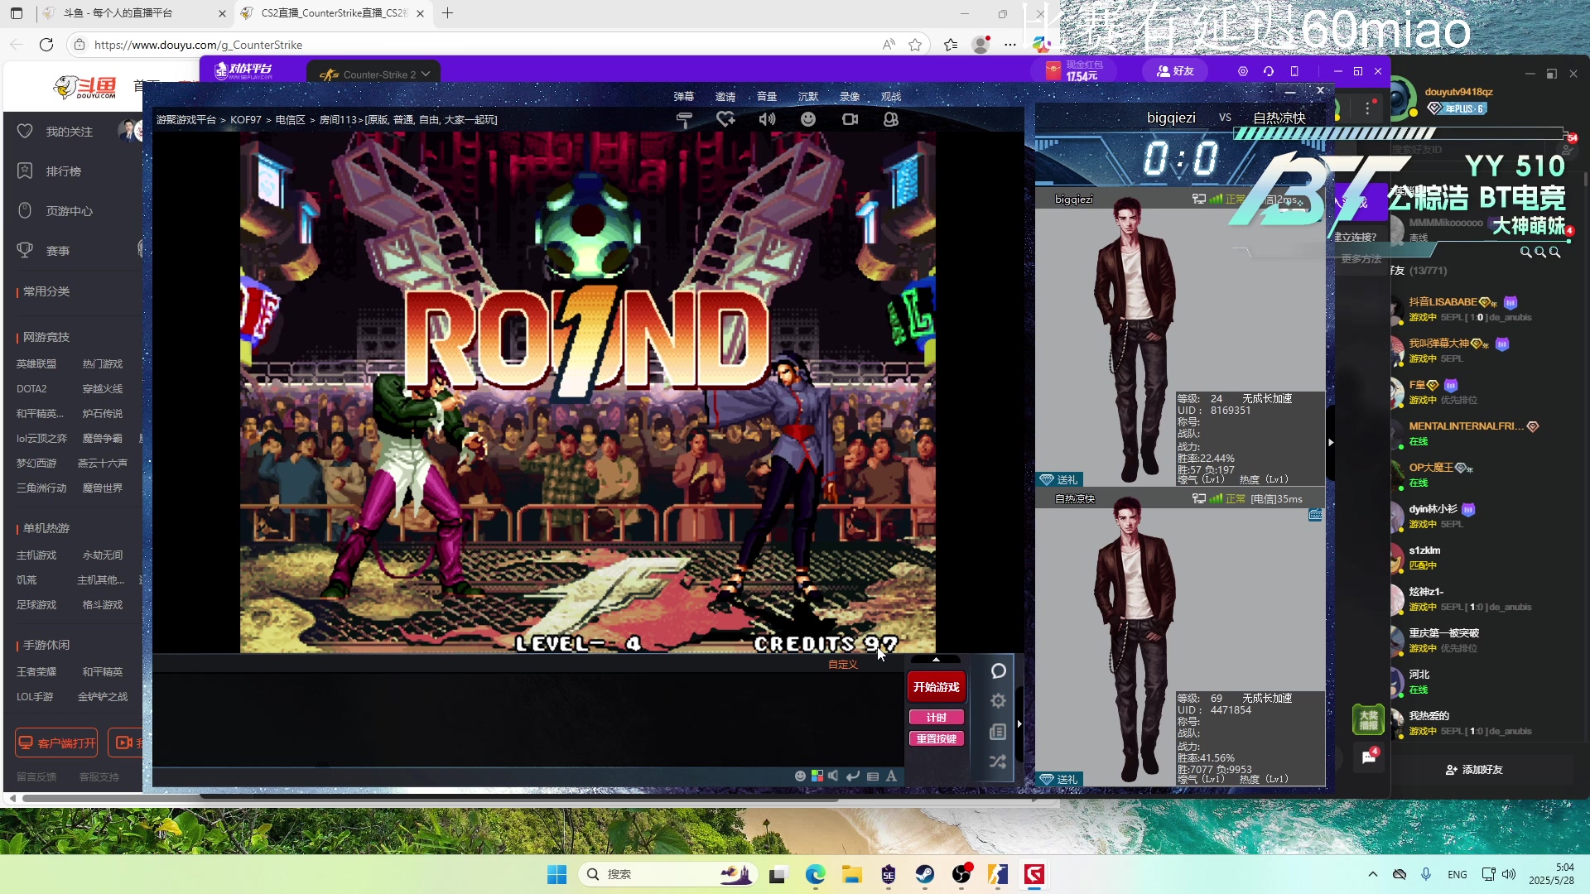Click the Edge browser icon in taskbar
This screenshot has height=894, width=1590.
[x=816, y=874]
